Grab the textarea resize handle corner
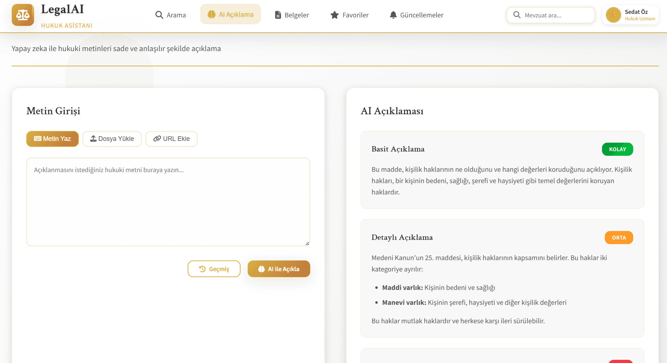 point(307,243)
